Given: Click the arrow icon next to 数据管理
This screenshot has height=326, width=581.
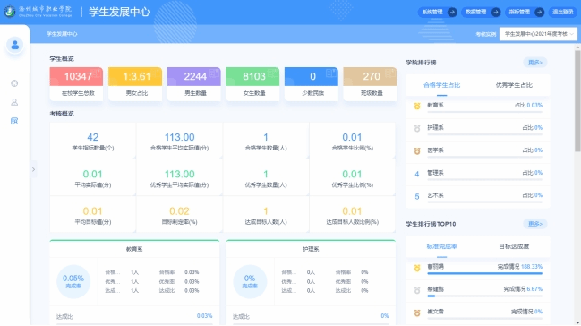Looking at the screenshot, I should tap(495, 13).
